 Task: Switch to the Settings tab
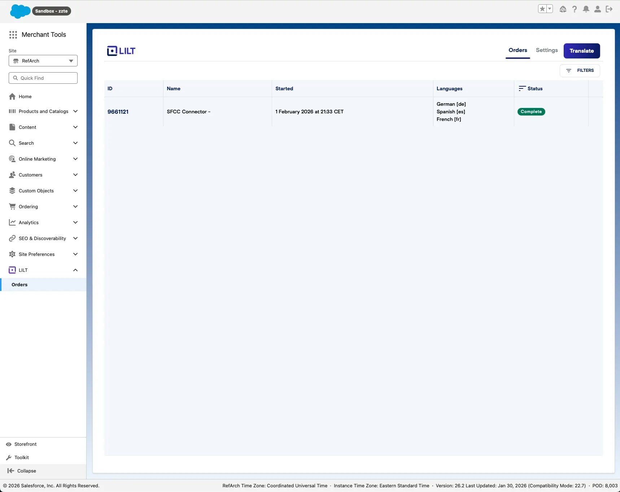click(x=547, y=50)
